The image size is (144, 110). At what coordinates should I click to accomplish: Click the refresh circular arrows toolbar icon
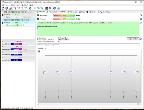(3, 8)
